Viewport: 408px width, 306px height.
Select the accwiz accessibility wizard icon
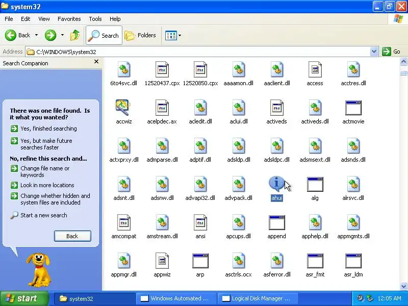[x=123, y=108]
